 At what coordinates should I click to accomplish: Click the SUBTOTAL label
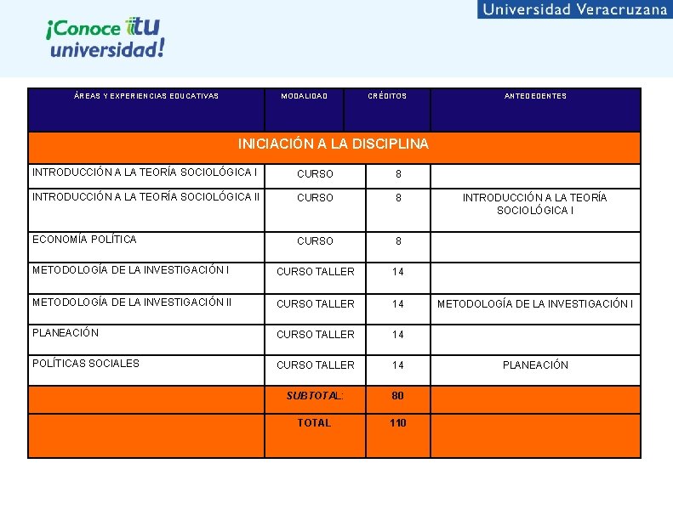click(315, 396)
